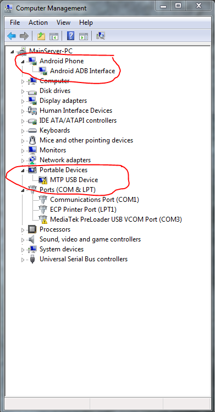Open the File menu

[x=15, y=23]
